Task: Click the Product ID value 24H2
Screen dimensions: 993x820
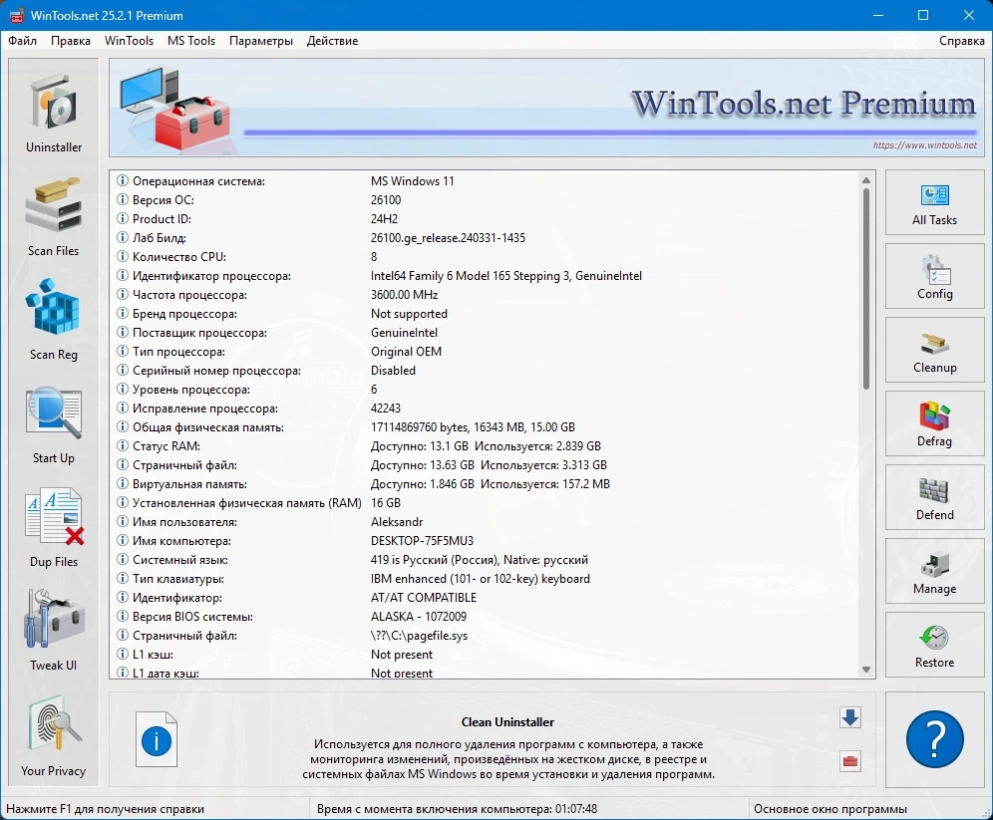Action: tap(385, 219)
